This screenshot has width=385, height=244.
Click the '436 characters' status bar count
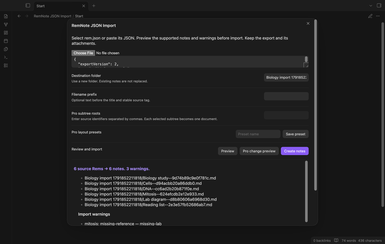coord(370,240)
